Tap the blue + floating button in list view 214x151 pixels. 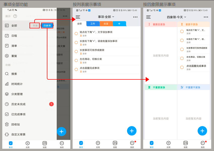coord(132,131)
